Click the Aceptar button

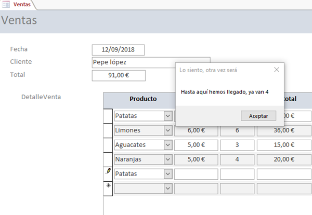(258, 116)
